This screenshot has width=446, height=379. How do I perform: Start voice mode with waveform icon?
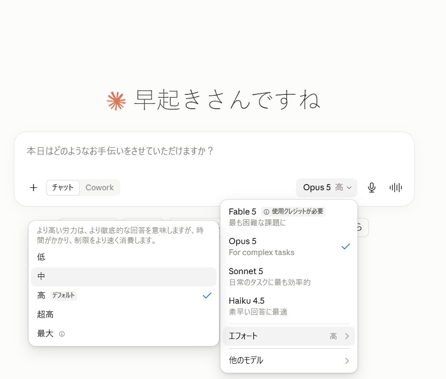pyautogui.click(x=396, y=187)
